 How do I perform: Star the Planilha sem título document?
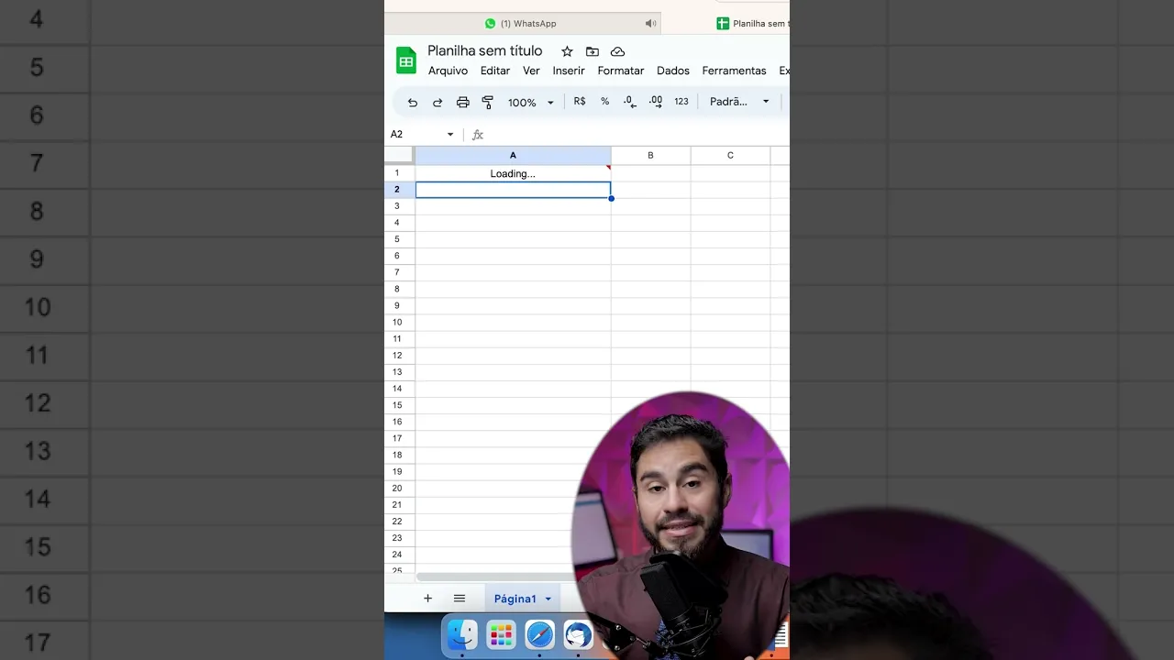coord(567,51)
